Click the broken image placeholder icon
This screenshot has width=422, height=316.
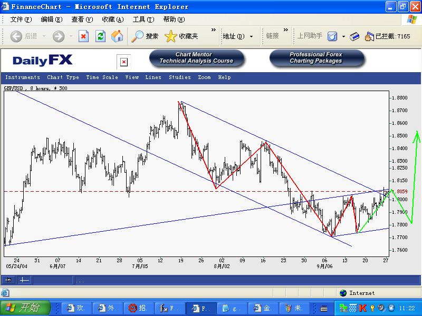(x=124, y=62)
